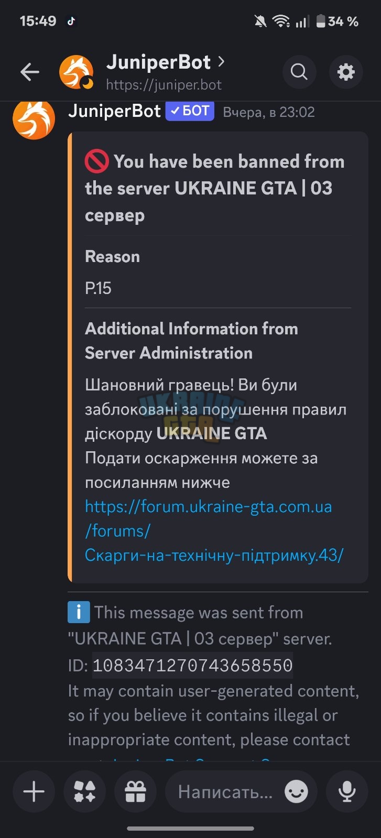Tap the blue info icon
Screen dimensions: 381x838
(x=79, y=612)
